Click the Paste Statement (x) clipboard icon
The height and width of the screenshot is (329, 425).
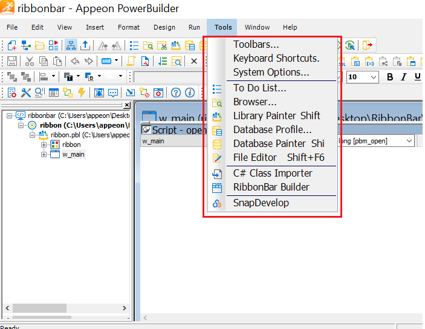(369, 62)
